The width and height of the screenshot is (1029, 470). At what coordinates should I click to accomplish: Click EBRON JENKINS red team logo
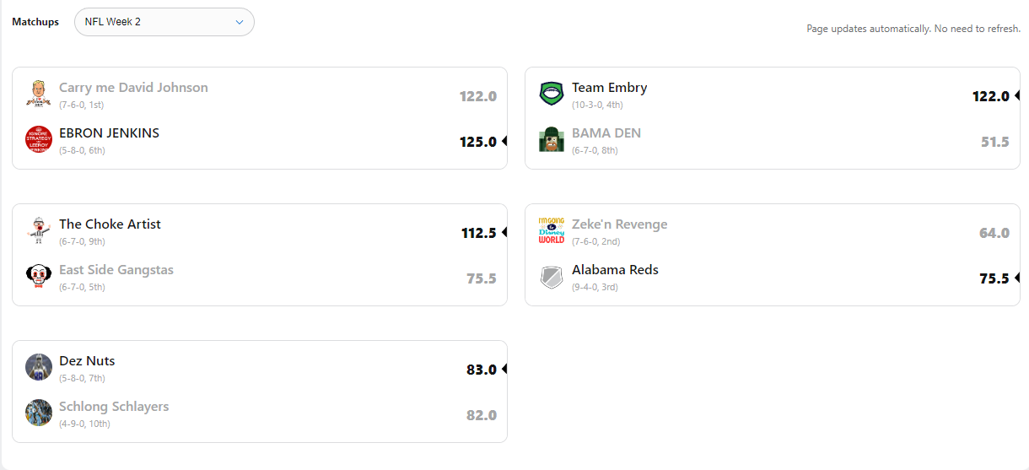click(x=39, y=139)
